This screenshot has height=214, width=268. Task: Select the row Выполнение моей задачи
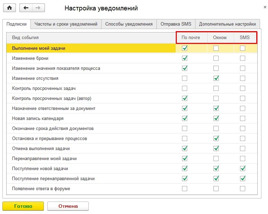click(132, 48)
